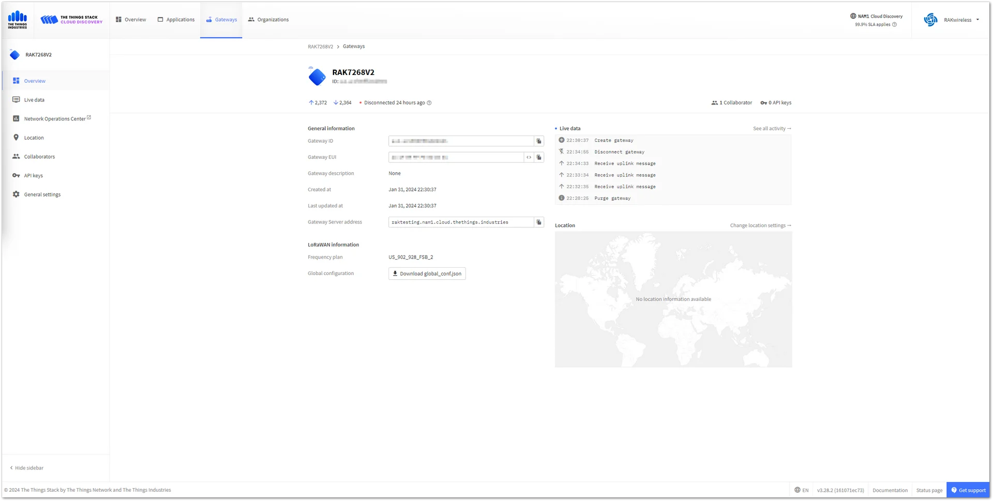The height and width of the screenshot is (501, 993).
Task: Click The Things Industries logo
Action: coord(18,20)
